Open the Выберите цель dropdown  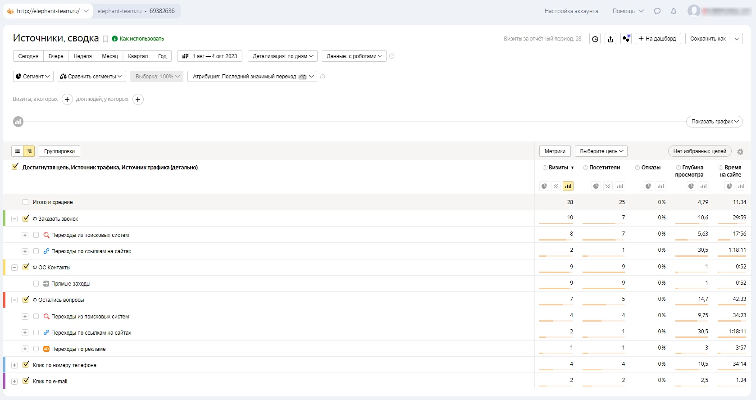[x=601, y=151]
